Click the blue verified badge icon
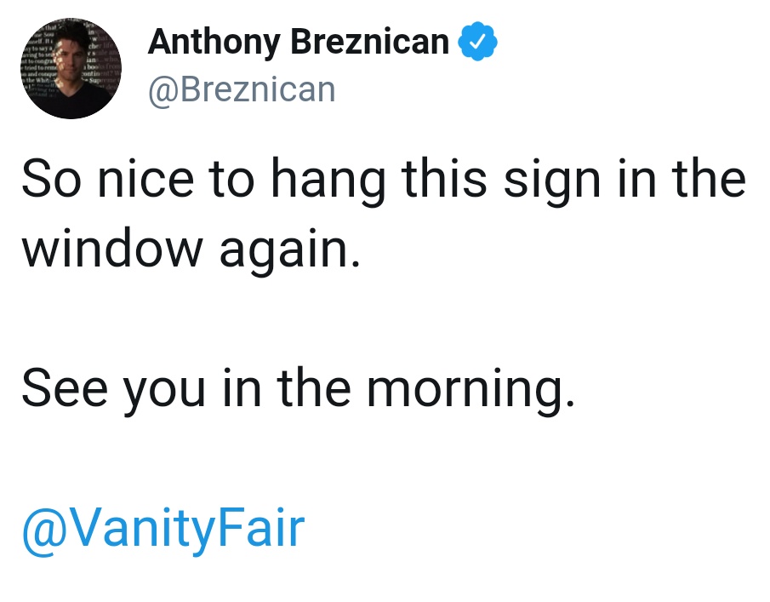770x602 pixels. coord(477,41)
